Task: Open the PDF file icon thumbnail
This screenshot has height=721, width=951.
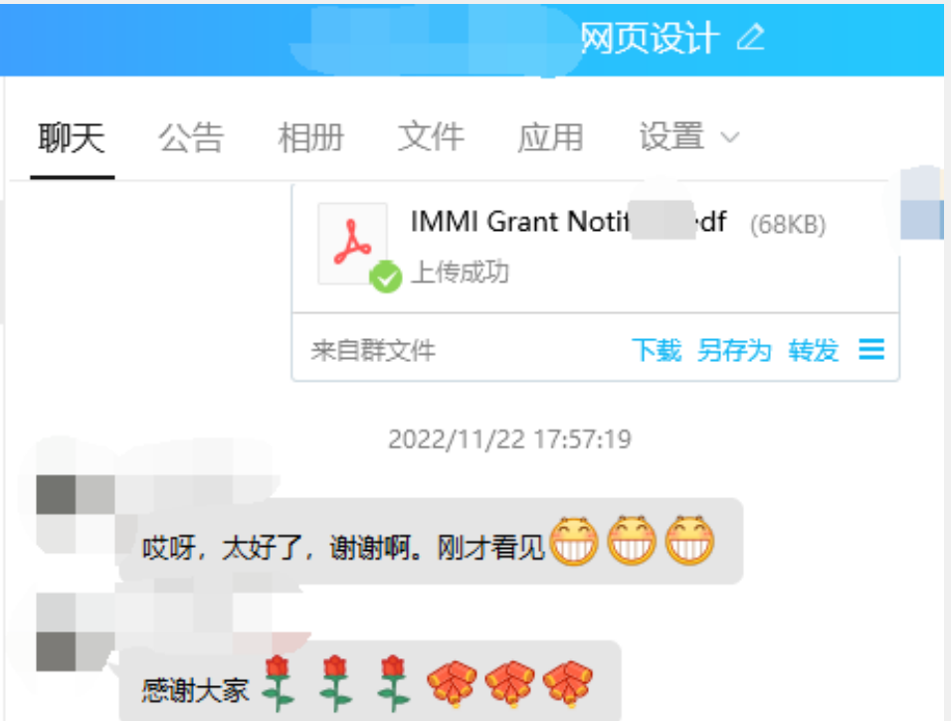Action: [x=352, y=244]
